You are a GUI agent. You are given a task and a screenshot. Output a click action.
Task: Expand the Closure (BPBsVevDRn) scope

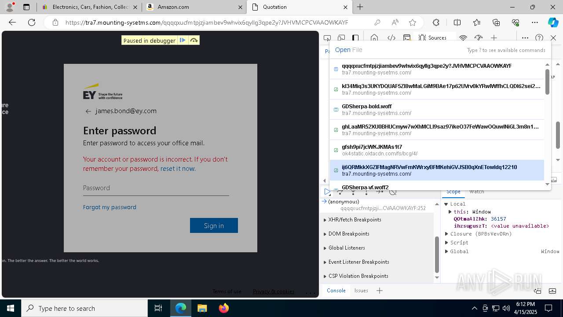[446, 234]
